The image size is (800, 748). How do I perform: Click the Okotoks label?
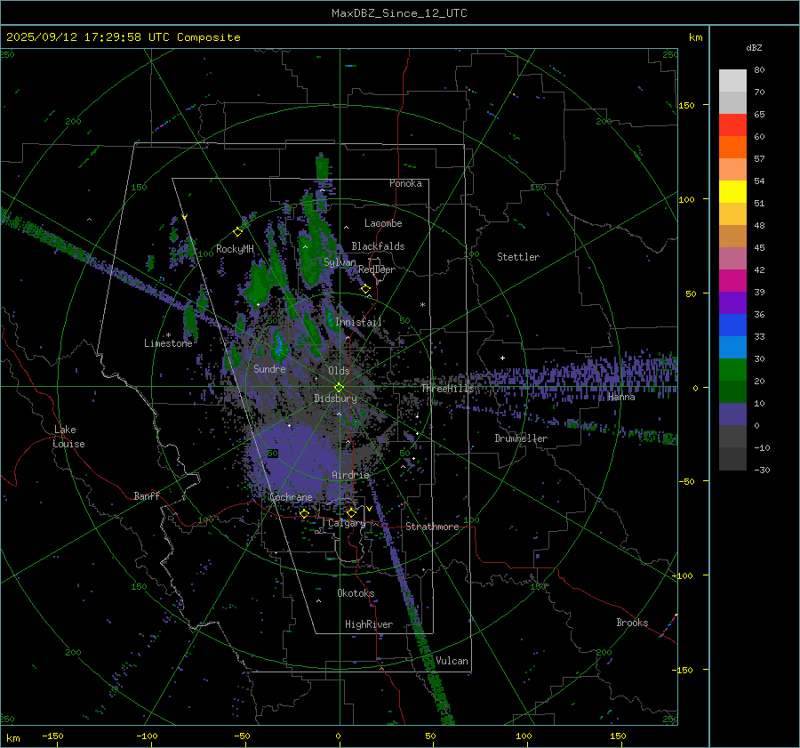pos(356,593)
